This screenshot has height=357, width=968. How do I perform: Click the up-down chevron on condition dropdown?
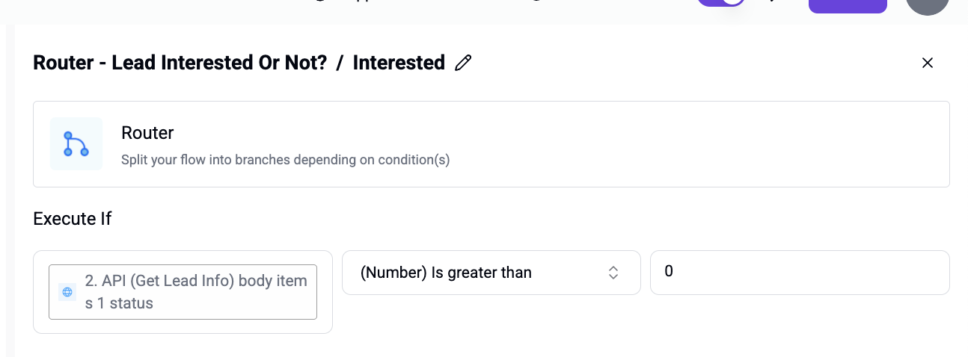[613, 273]
